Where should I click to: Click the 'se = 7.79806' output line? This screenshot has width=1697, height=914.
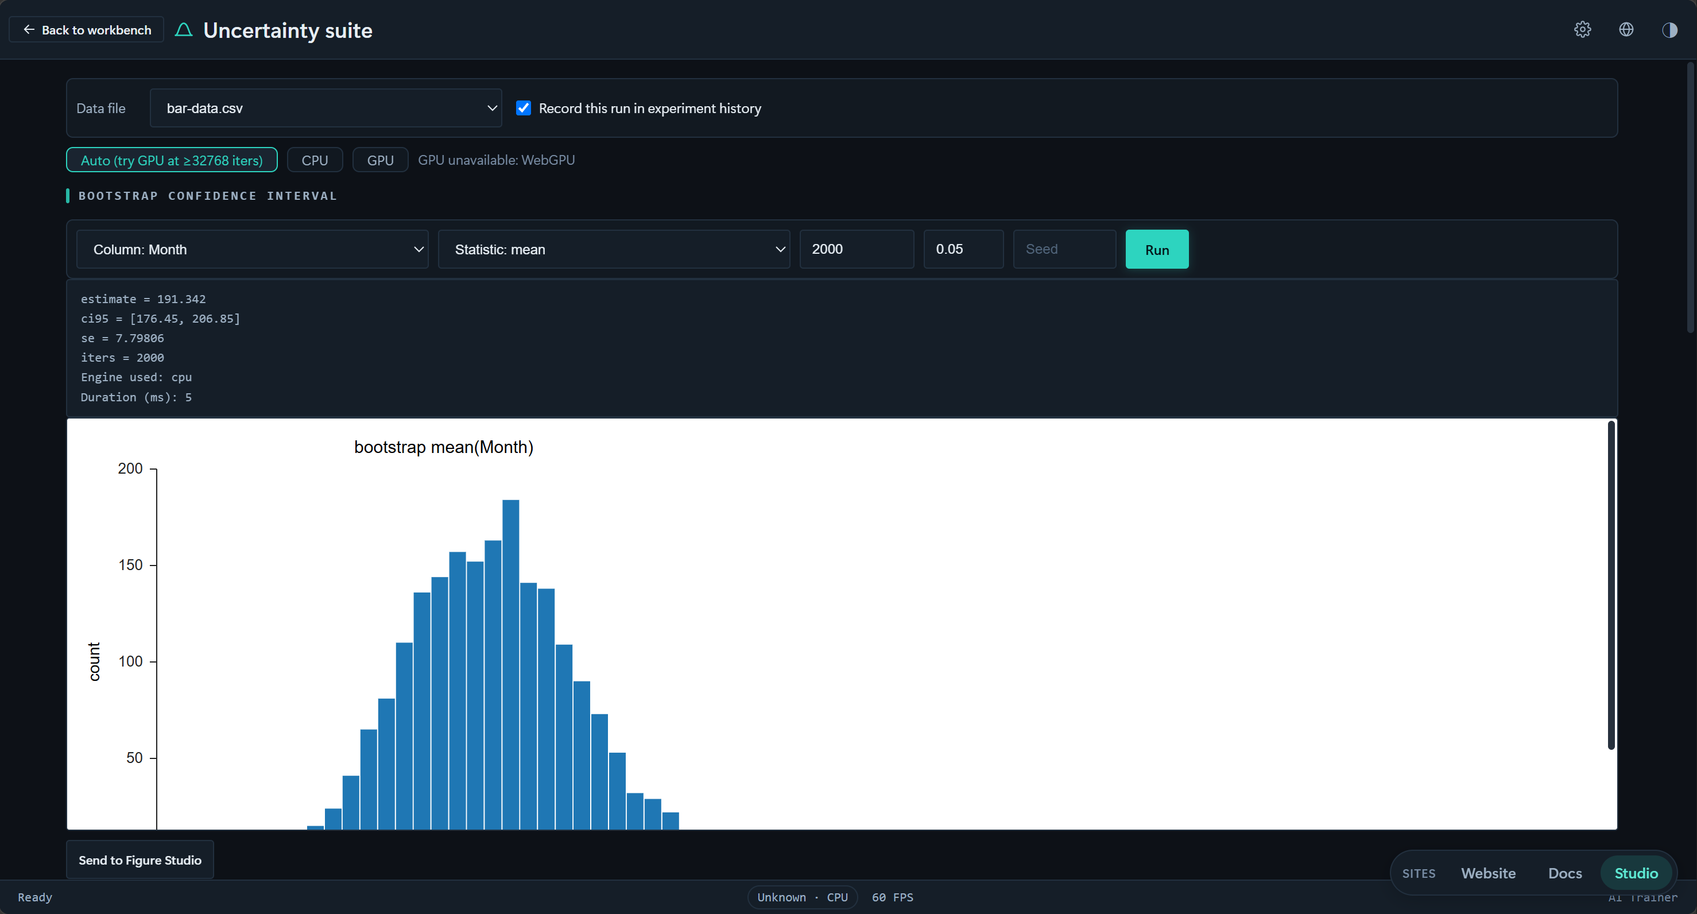point(122,338)
